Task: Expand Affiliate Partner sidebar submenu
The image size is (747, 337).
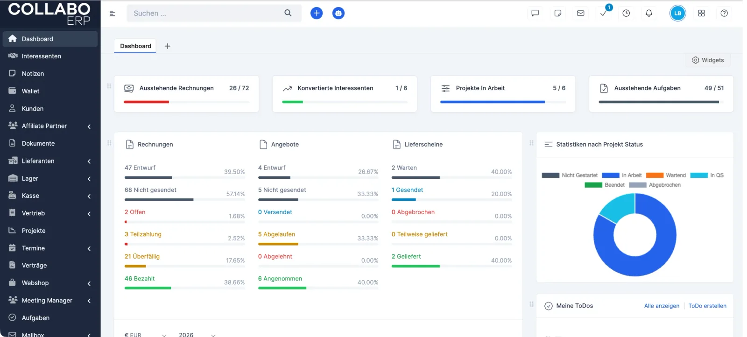Action: tap(89, 126)
